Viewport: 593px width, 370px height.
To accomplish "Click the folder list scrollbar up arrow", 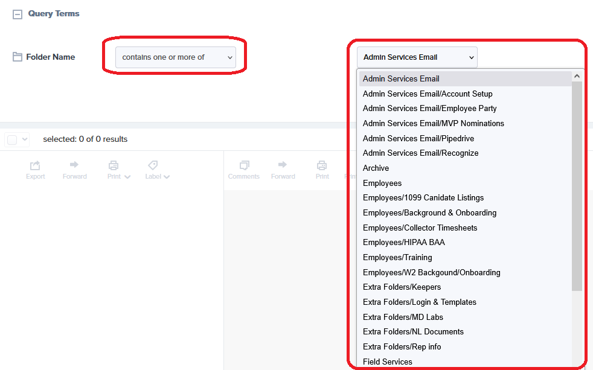I will pos(577,77).
